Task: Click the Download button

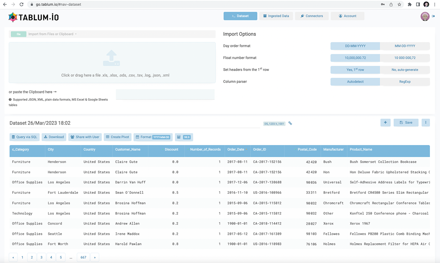Action: [x=54, y=137]
